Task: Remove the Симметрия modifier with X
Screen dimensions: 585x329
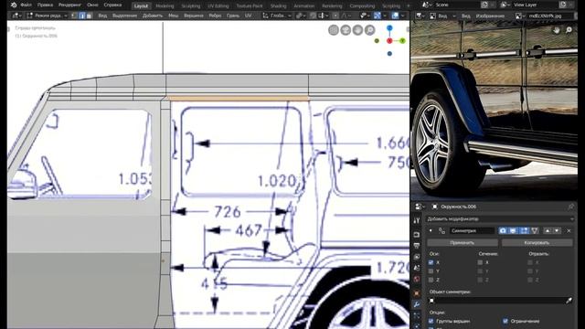Action: pos(569,231)
